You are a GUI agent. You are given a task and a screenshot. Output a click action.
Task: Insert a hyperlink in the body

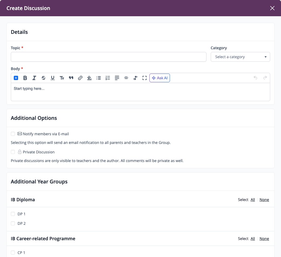click(80, 78)
